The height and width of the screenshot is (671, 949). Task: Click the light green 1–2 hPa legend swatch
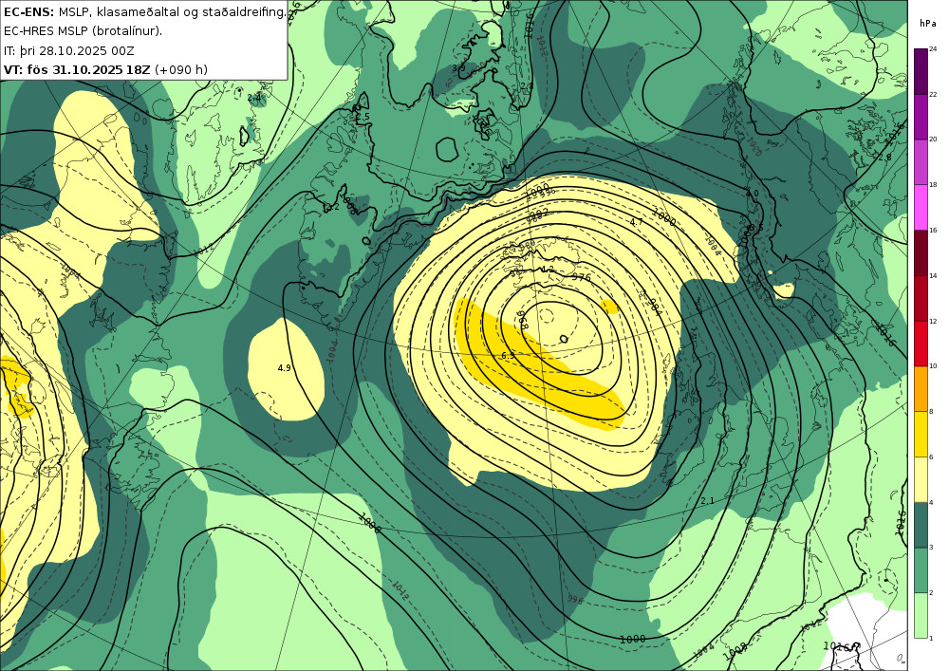pos(921,616)
